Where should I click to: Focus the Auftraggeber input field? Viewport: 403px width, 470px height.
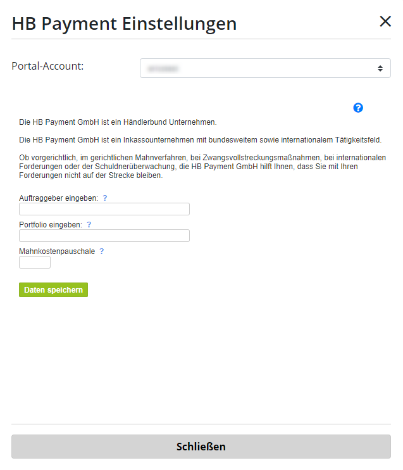[104, 209]
